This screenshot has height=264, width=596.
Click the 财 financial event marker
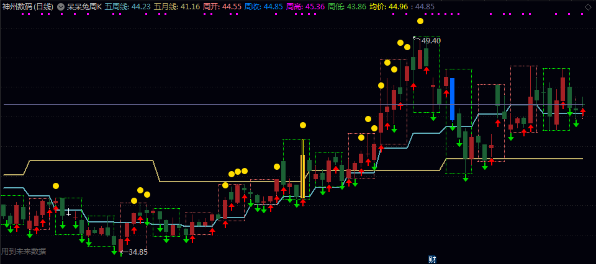[432, 260]
